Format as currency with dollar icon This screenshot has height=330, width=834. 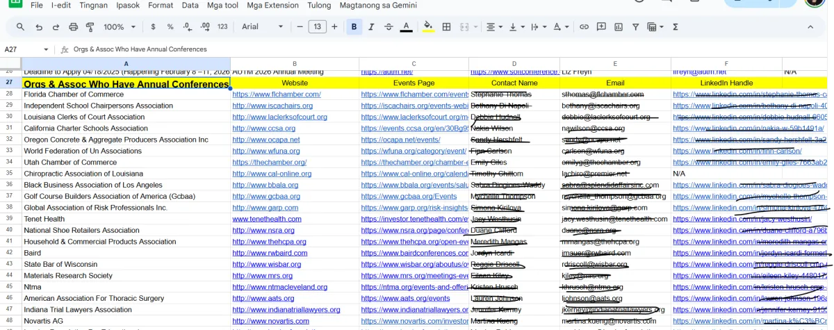tap(153, 27)
